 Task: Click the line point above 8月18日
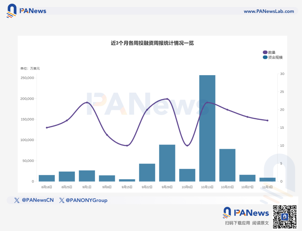47,128
